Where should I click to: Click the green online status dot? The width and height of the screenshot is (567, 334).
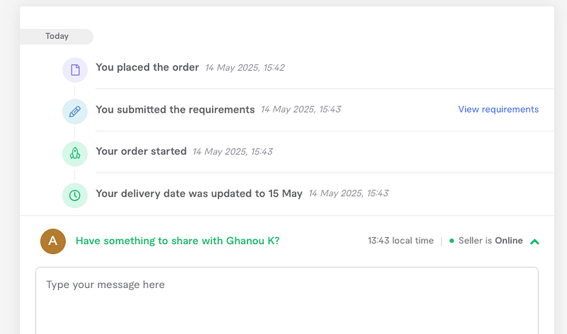tap(452, 241)
